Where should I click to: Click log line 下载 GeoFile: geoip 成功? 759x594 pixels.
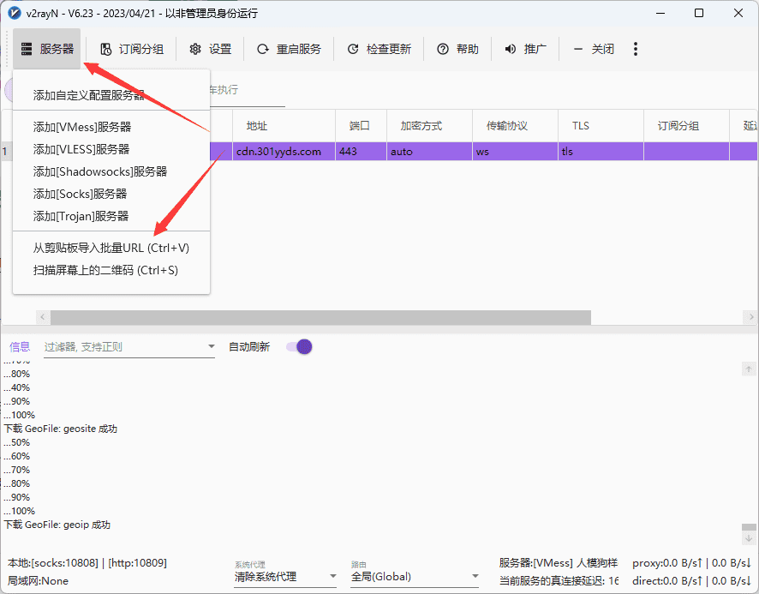57,525
